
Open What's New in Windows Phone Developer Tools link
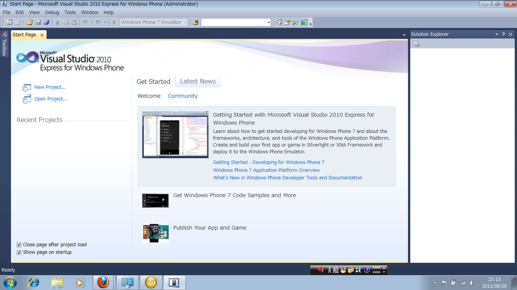[x=288, y=178]
